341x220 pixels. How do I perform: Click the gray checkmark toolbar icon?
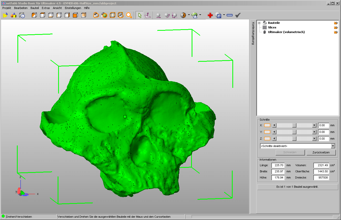(x=238, y=15)
